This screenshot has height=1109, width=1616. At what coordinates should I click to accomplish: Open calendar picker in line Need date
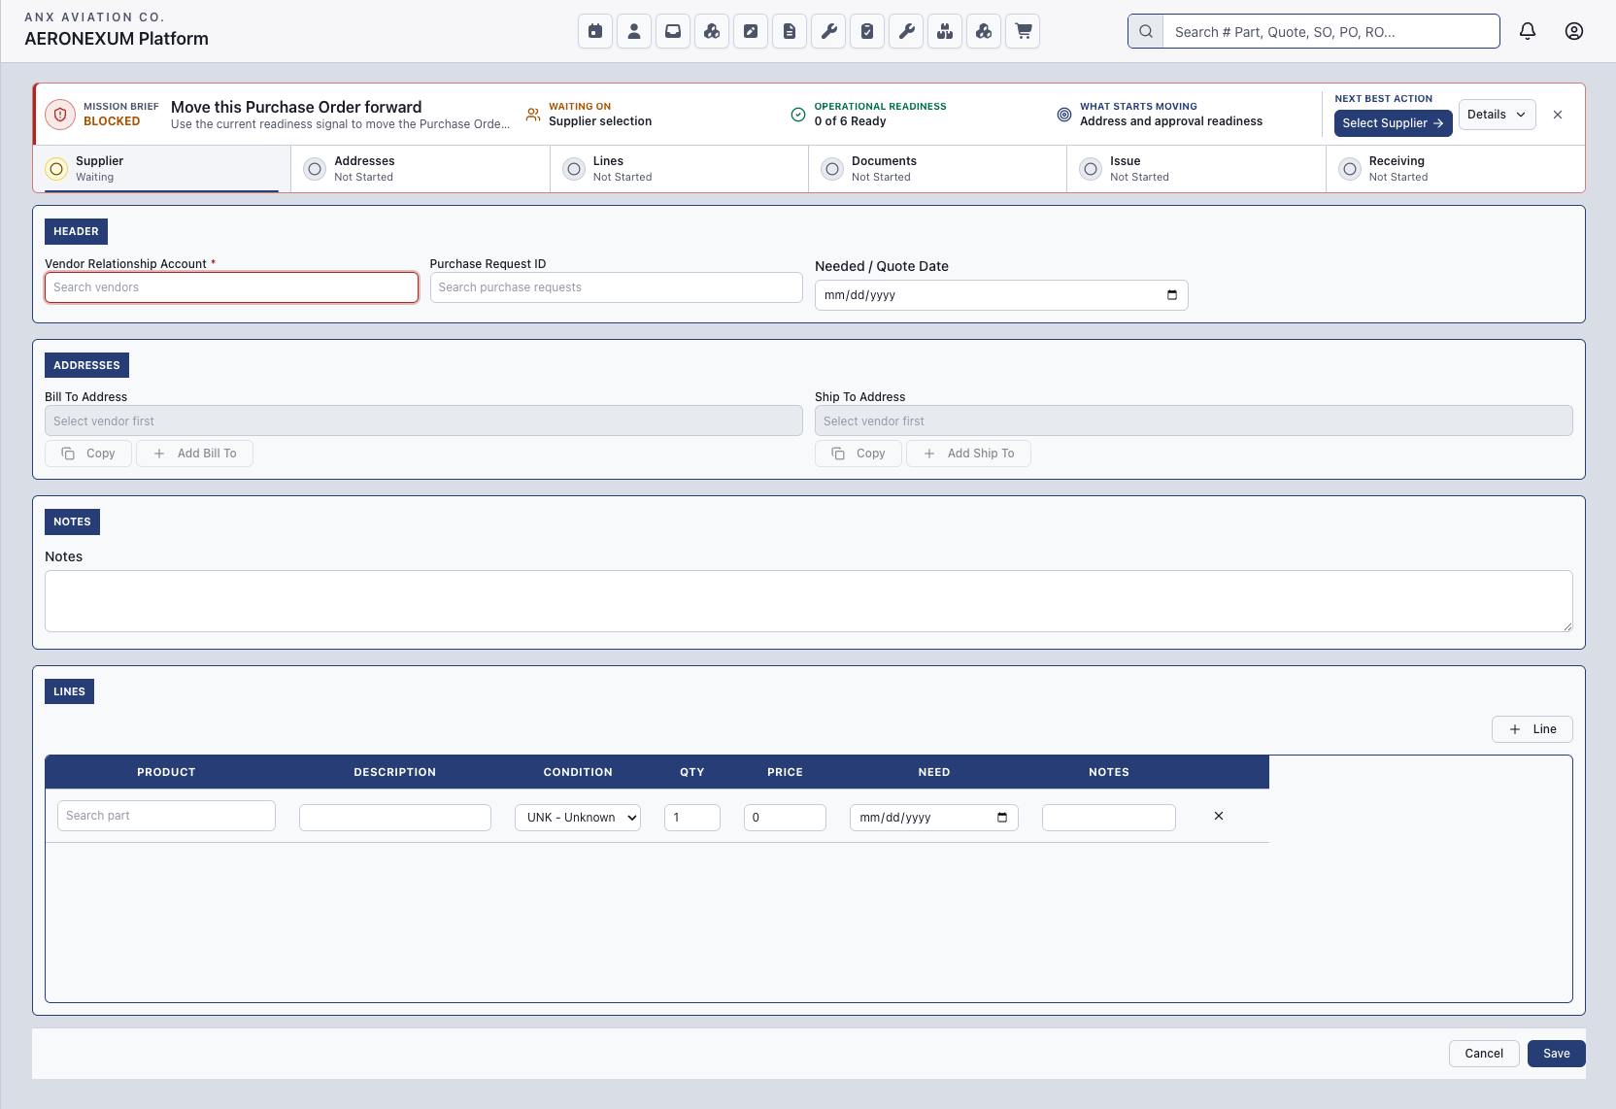point(1002,818)
